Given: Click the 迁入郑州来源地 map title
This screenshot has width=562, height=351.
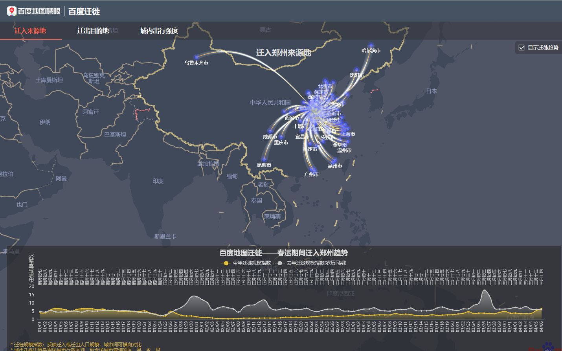Looking at the screenshot, I should [283, 53].
